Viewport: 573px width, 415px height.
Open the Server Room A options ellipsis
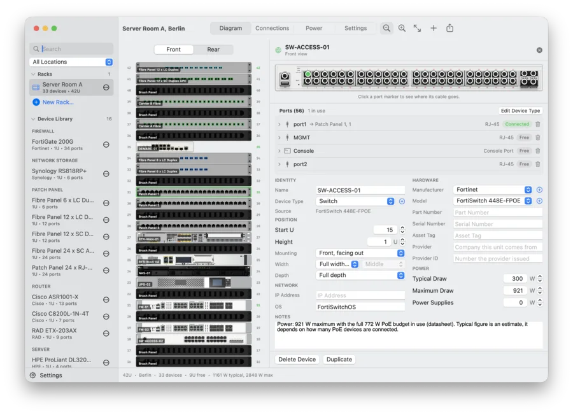106,87
